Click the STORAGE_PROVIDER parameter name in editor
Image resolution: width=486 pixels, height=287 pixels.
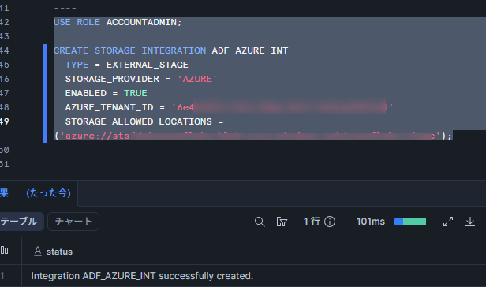point(112,79)
